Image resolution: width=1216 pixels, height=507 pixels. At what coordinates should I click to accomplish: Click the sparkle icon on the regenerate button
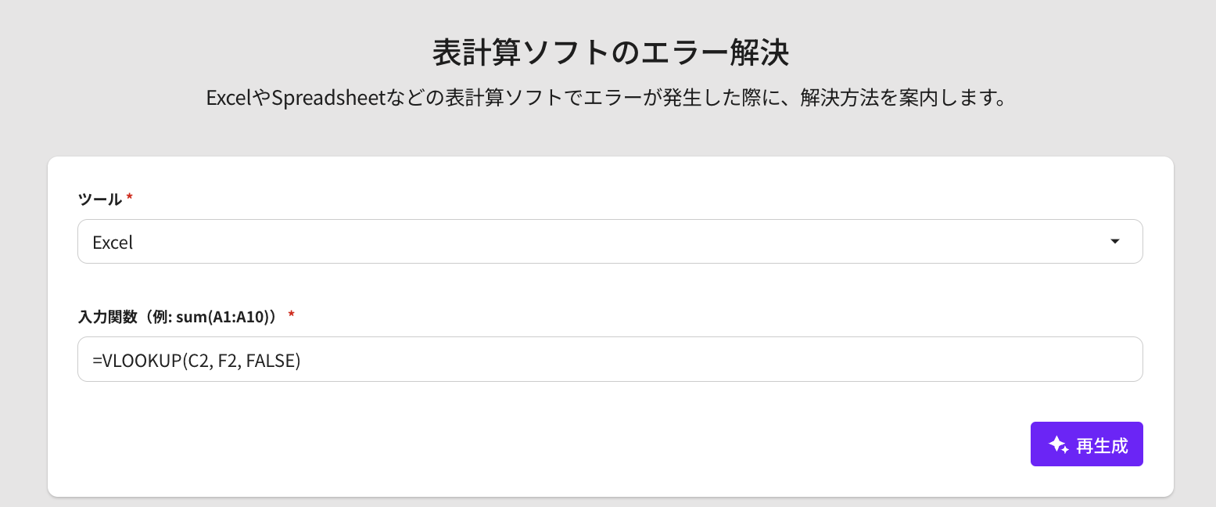click(1058, 445)
